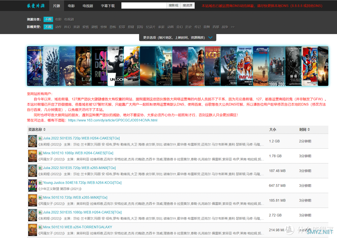Screen dimensions: 337x238
Task: Open Julia.2022.S01E05.1080p.WEB.H264-CAKES[TGx] link
Action: pyautogui.click(x=82, y=212)
